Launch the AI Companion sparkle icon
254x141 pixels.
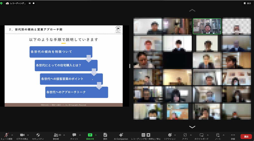[121, 135]
